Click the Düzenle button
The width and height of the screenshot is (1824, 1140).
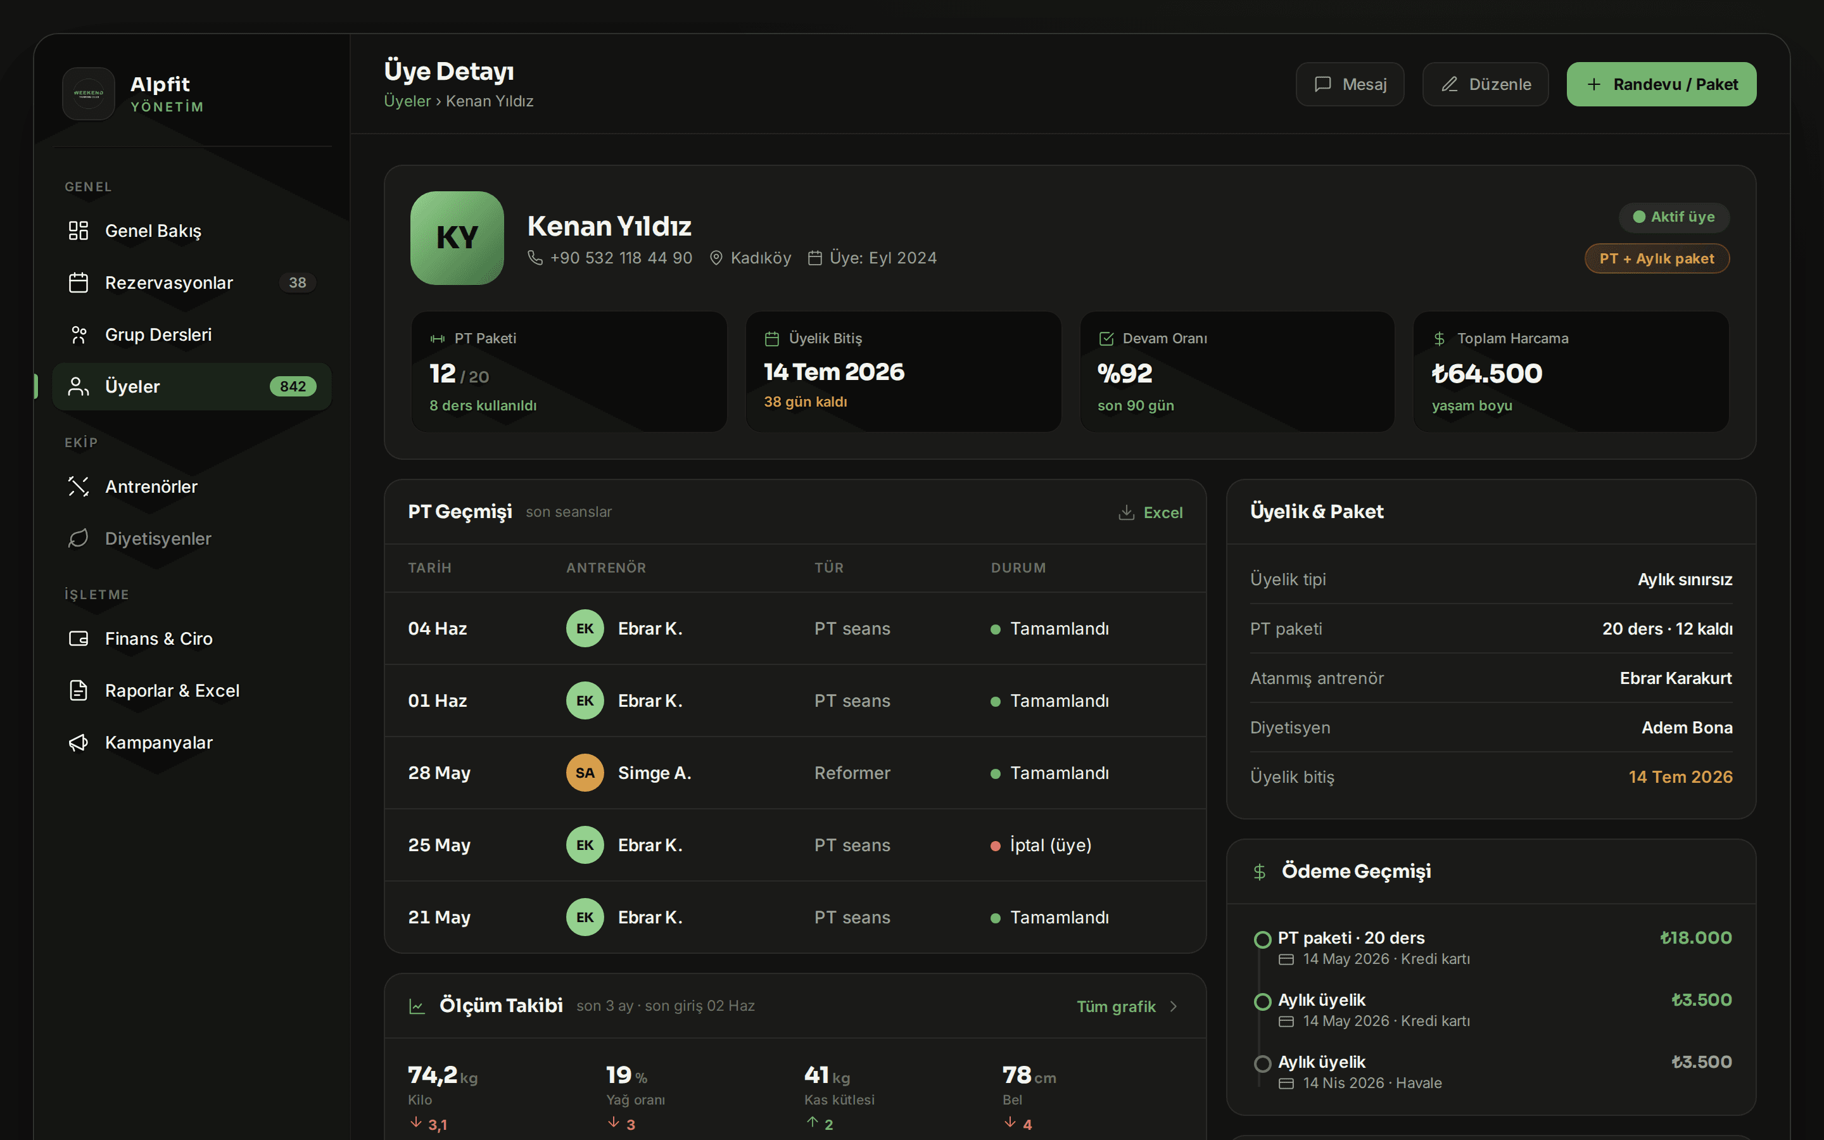pyautogui.click(x=1485, y=84)
